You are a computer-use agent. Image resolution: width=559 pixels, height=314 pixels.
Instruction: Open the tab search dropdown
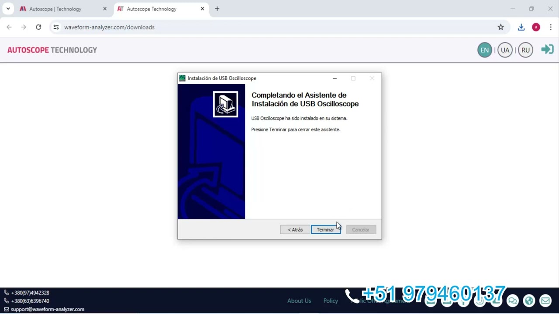pyautogui.click(x=8, y=9)
